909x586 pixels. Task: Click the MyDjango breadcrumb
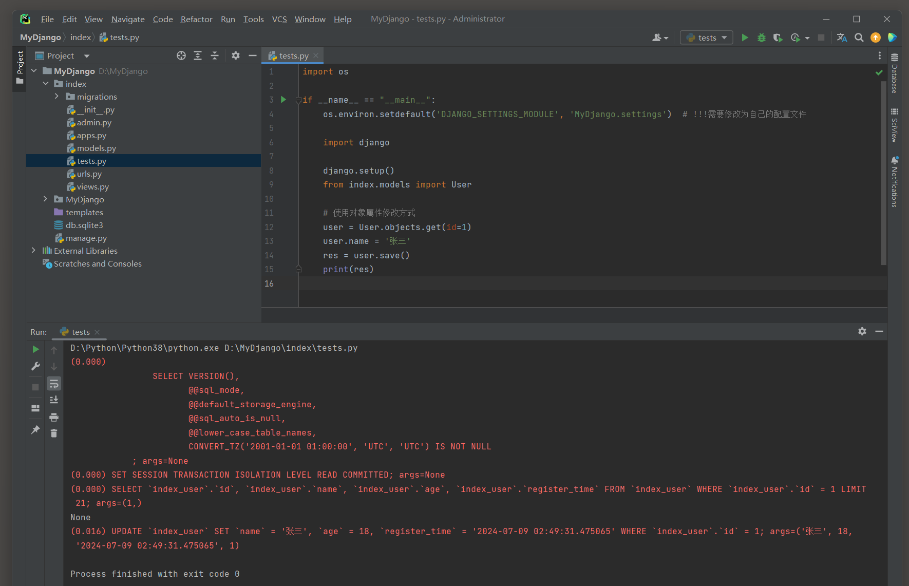41,37
